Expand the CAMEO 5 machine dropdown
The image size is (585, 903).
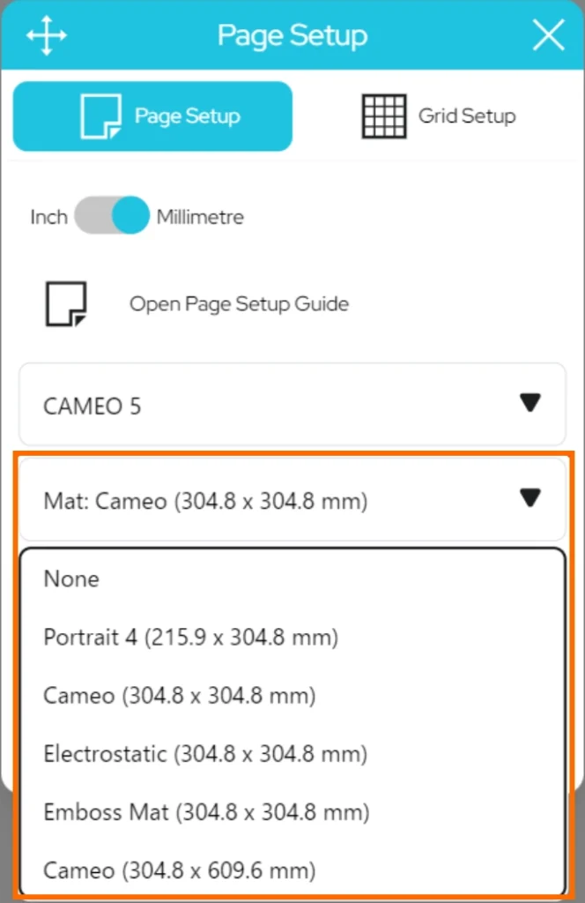coord(291,405)
